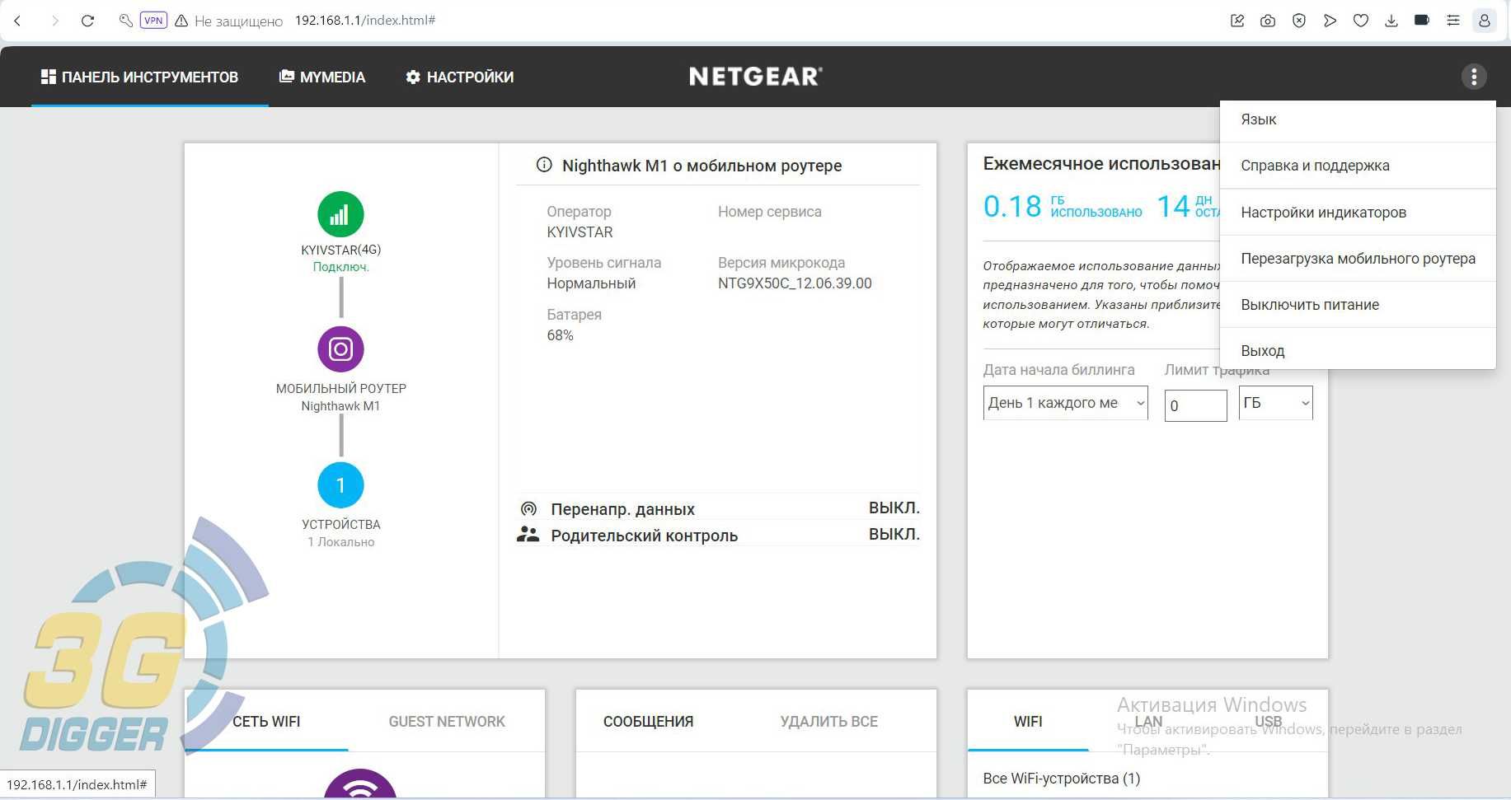Viewport: 1511px width, 800px height.
Task: Click the traffic limit input field
Action: [1195, 405]
